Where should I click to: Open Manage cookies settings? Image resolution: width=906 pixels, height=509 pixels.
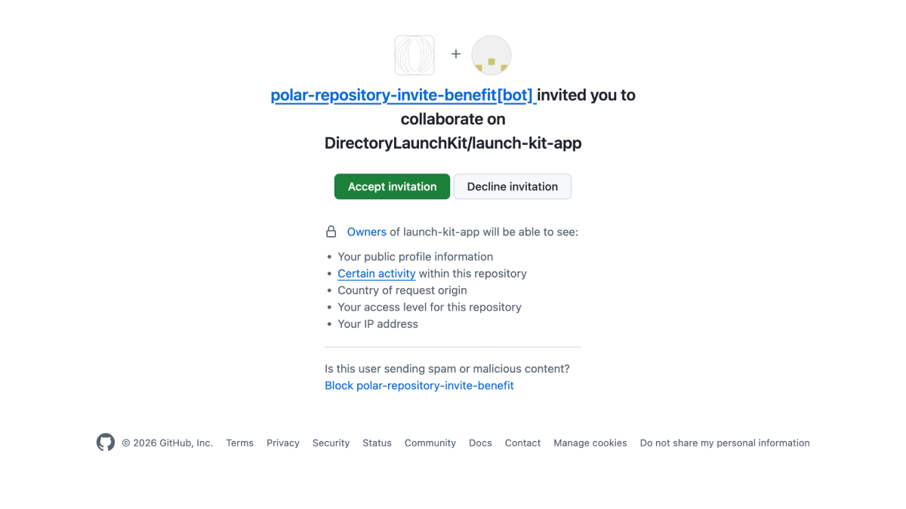coord(590,443)
